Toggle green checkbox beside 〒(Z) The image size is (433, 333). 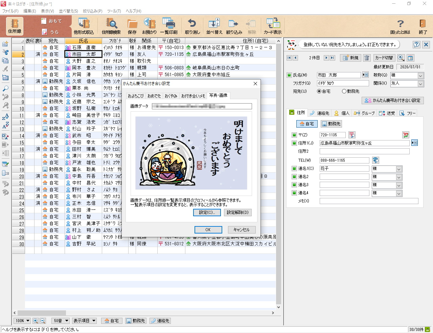tap(294, 135)
